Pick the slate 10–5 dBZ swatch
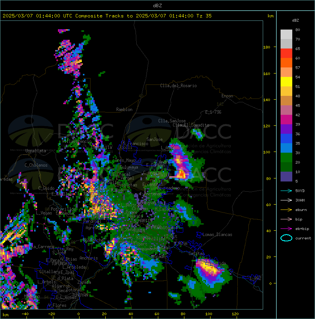The width and height of the screenshot is (315, 319). pyautogui.click(x=286, y=177)
